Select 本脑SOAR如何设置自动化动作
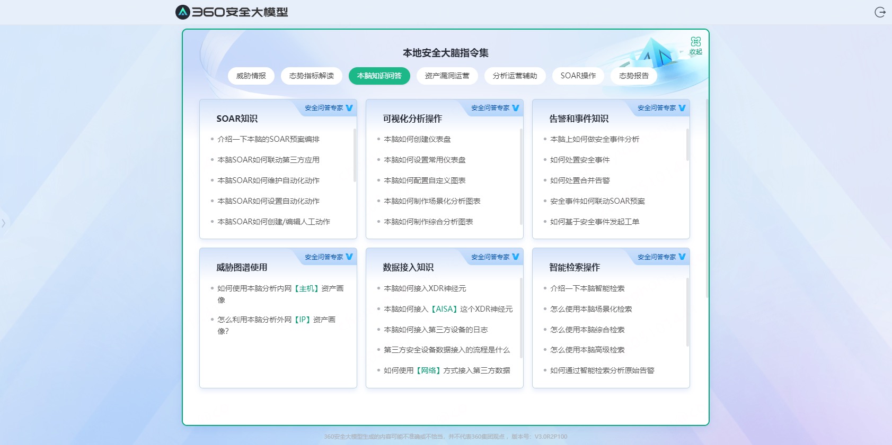 coord(269,201)
